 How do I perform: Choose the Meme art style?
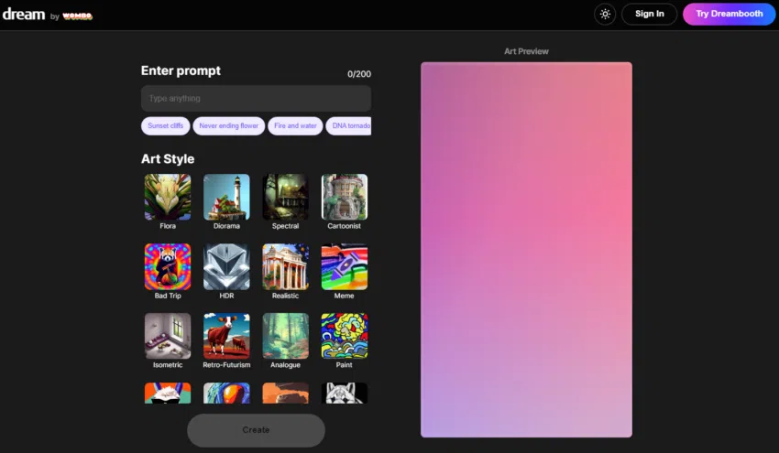344,266
